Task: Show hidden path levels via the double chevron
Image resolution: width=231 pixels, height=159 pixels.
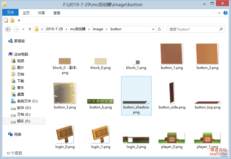Action: click(x=42, y=29)
